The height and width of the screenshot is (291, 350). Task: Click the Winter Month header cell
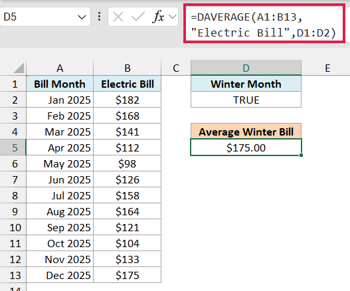(246, 84)
